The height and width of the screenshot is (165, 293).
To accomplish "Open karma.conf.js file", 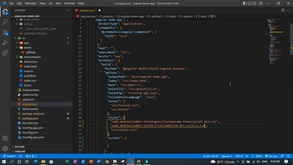I will click(30, 109).
